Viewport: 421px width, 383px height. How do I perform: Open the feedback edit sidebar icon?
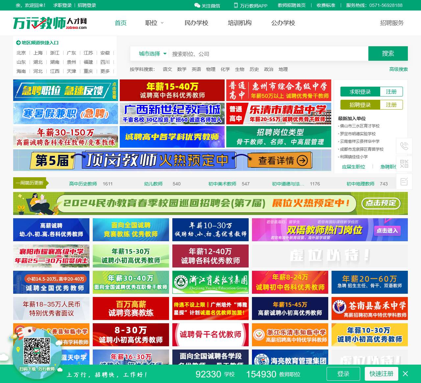click(x=404, y=181)
